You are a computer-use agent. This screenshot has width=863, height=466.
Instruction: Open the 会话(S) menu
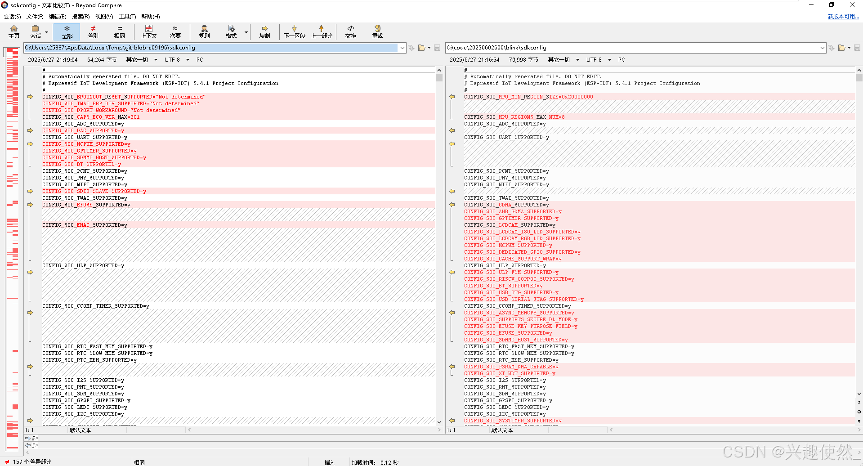(x=13, y=17)
